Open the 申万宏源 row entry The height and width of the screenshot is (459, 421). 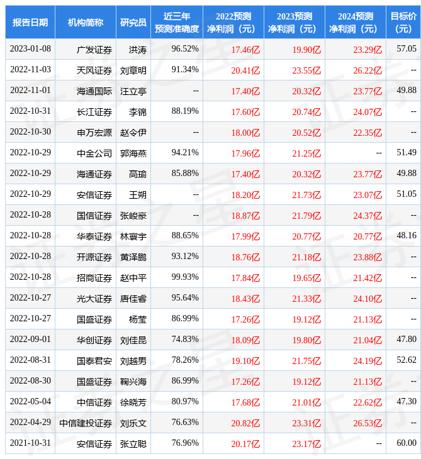[94, 132]
